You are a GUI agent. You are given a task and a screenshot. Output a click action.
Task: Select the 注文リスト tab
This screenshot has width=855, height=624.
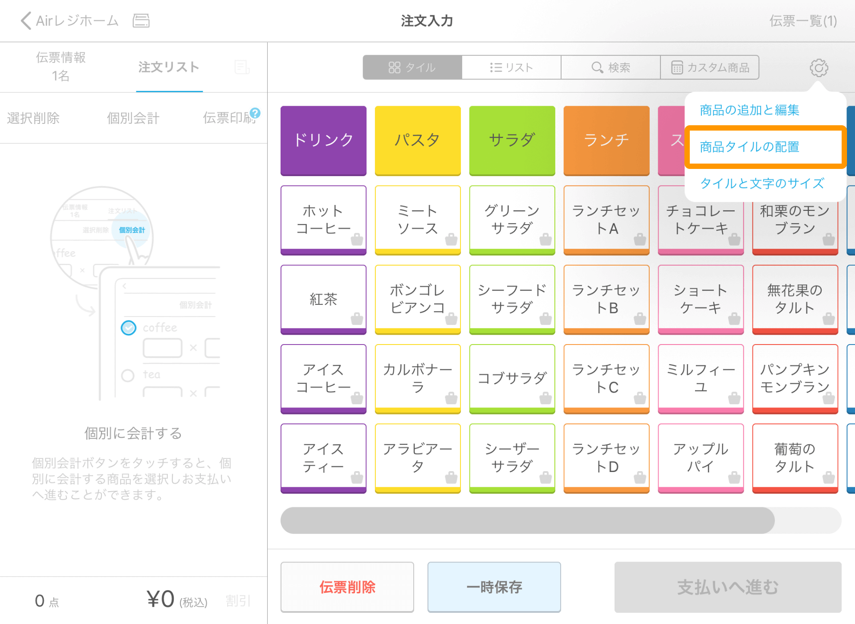click(x=169, y=67)
